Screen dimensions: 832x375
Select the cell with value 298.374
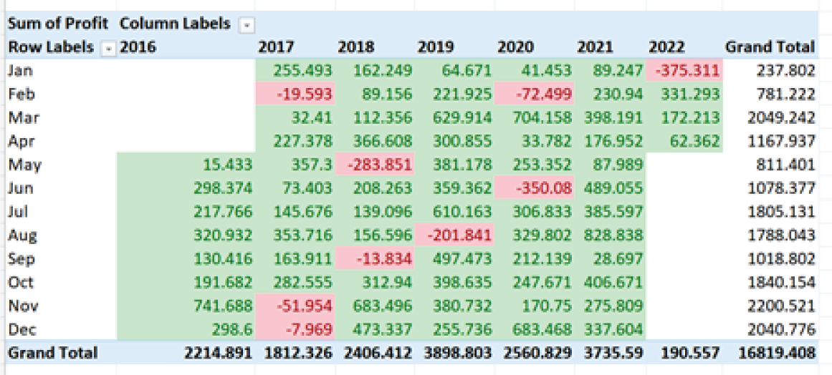coord(187,188)
